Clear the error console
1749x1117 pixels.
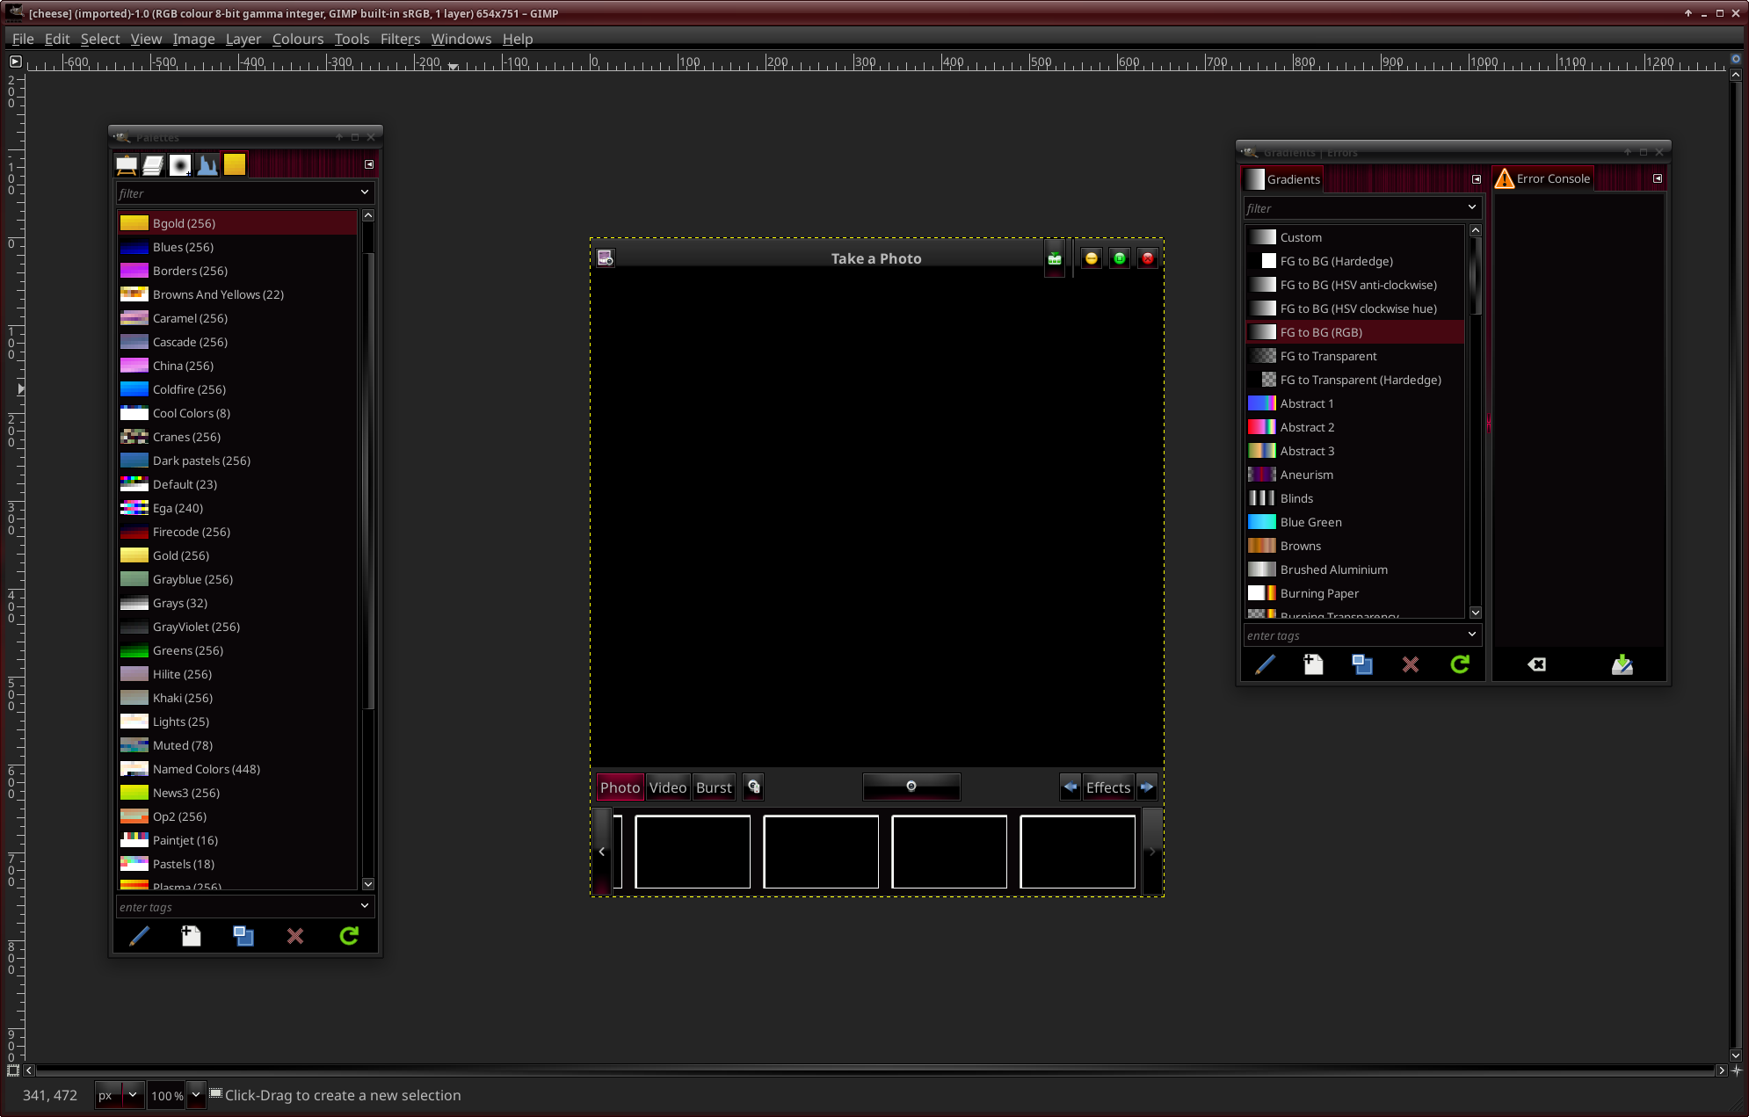click(x=1536, y=664)
